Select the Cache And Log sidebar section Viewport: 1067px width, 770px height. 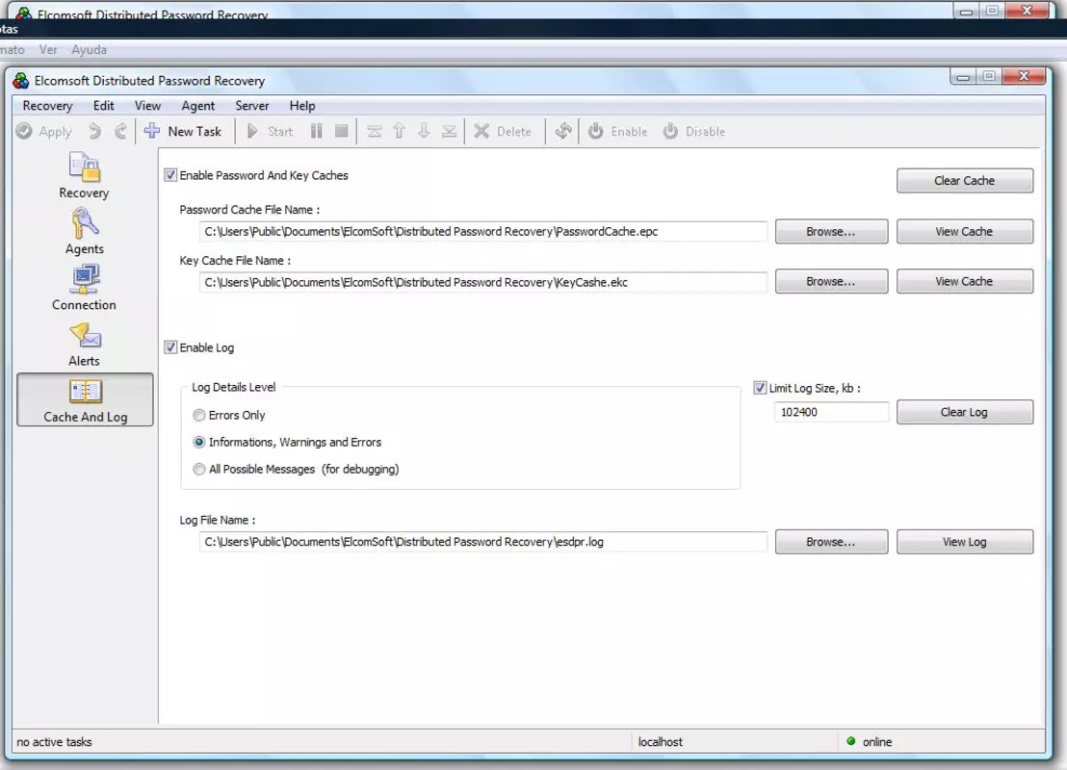[x=85, y=400]
